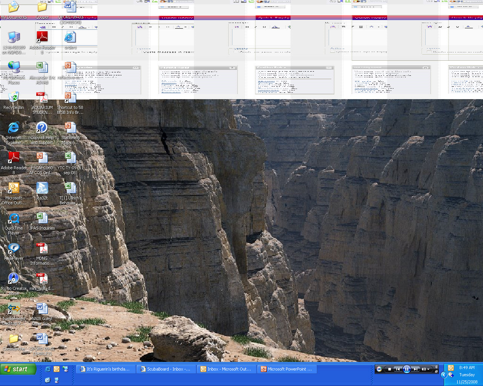This screenshot has height=386, width=483.
Task: Open My Network Places icon
Action: pyautogui.click(x=14, y=72)
